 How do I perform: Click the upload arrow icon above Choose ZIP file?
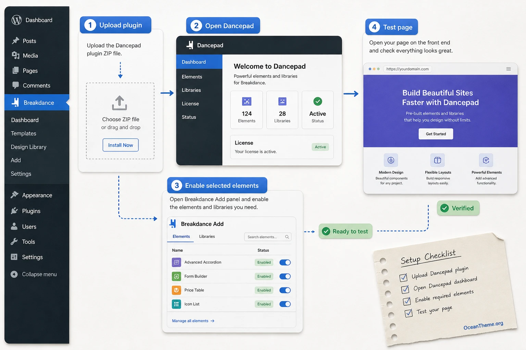[x=120, y=103]
